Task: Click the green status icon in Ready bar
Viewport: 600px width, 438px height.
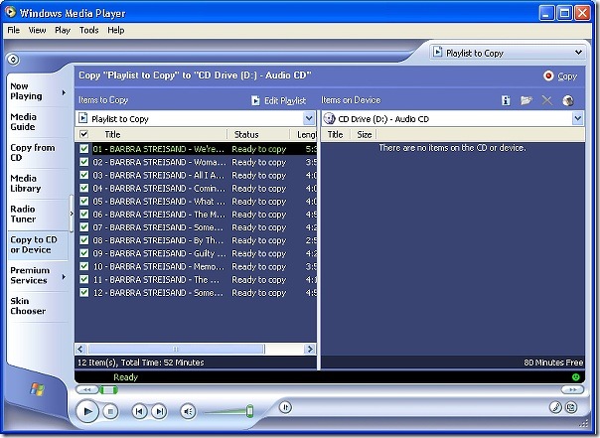Action: 575,377
